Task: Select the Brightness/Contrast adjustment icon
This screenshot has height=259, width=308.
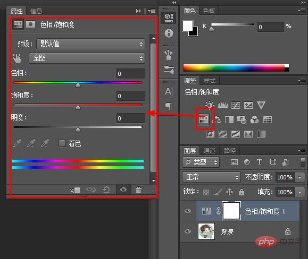Action: [x=210, y=105]
